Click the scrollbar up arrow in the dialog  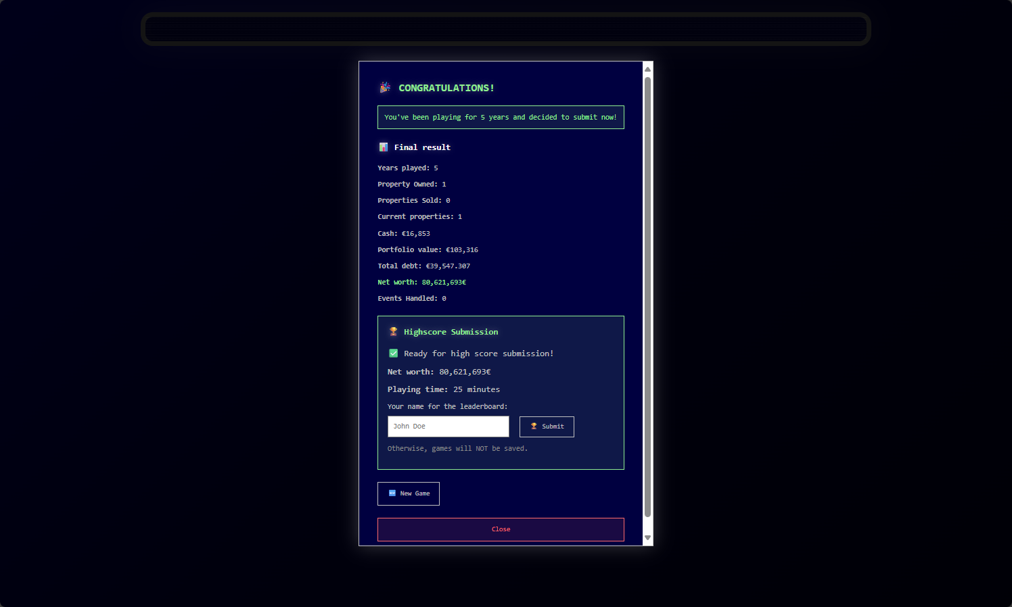point(647,69)
